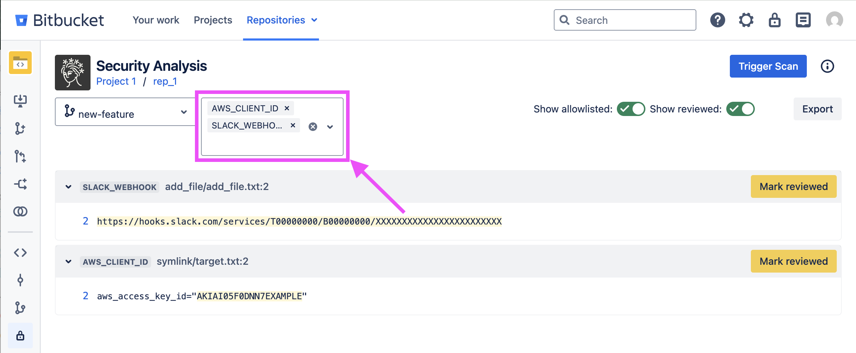The image size is (856, 353).
Task: Open the Commits icon in sidebar
Action: point(20,280)
